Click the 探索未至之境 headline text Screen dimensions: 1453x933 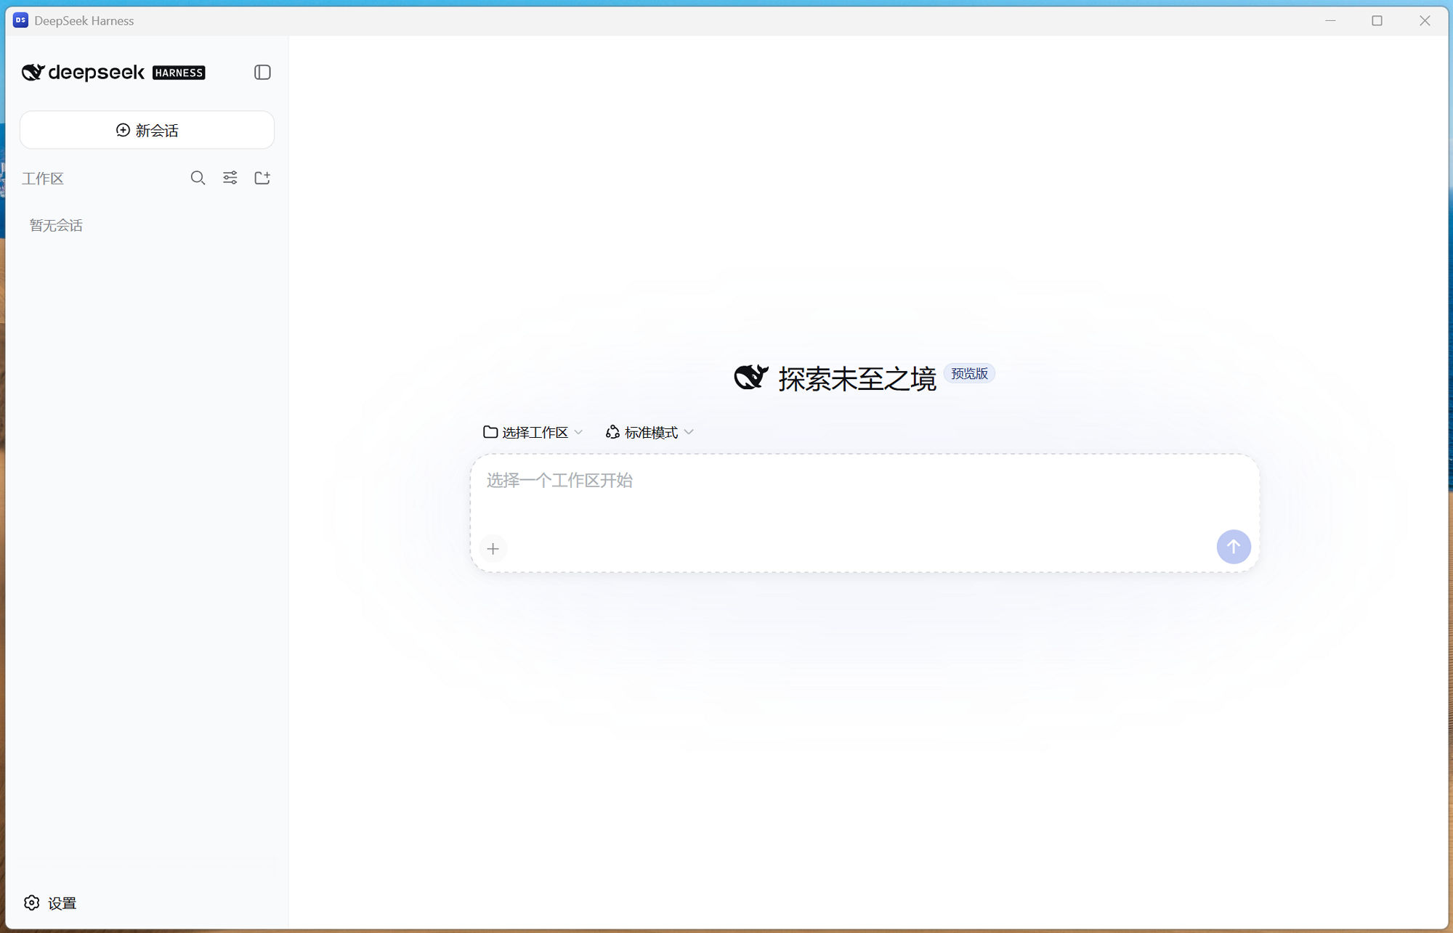(x=857, y=378)
